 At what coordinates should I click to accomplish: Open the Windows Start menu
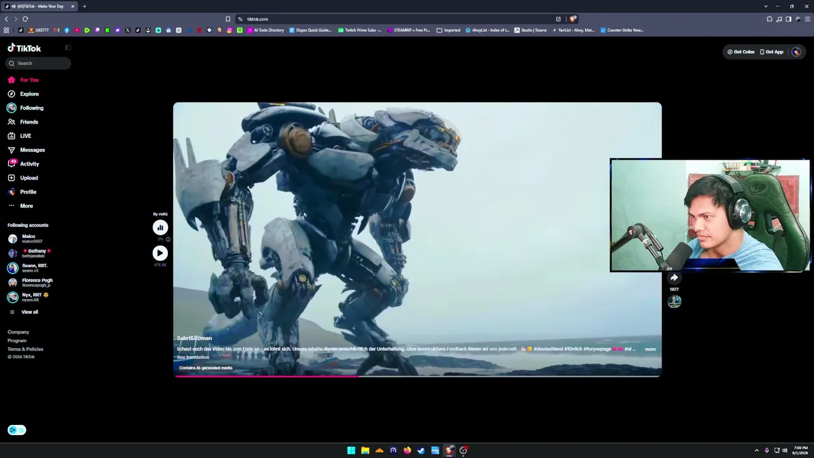(x=351, y=450)
